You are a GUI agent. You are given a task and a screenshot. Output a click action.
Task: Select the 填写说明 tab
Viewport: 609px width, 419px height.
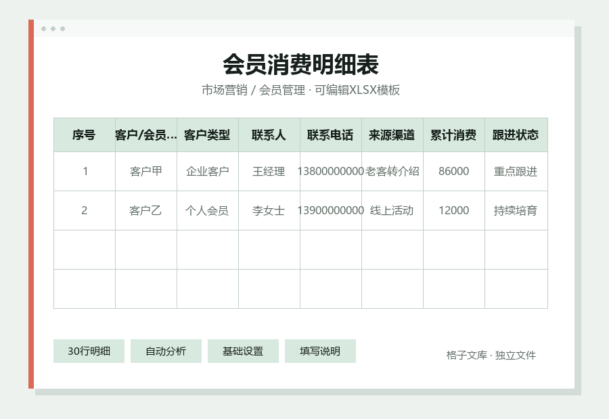pos(320,351)
